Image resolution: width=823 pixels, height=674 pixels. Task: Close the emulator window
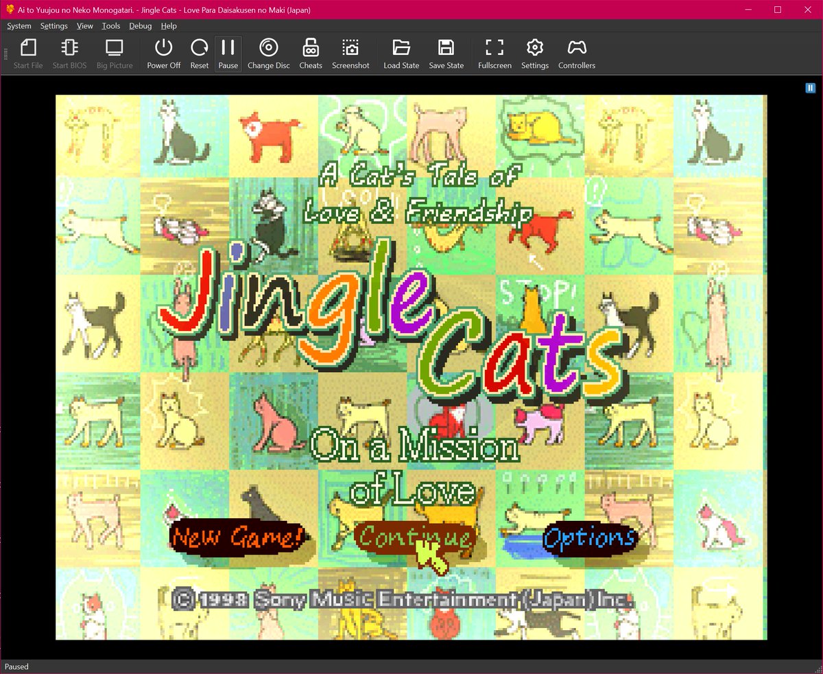(809, 10)
